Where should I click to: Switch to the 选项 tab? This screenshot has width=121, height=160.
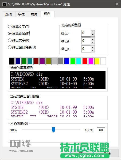pos(9,14)
